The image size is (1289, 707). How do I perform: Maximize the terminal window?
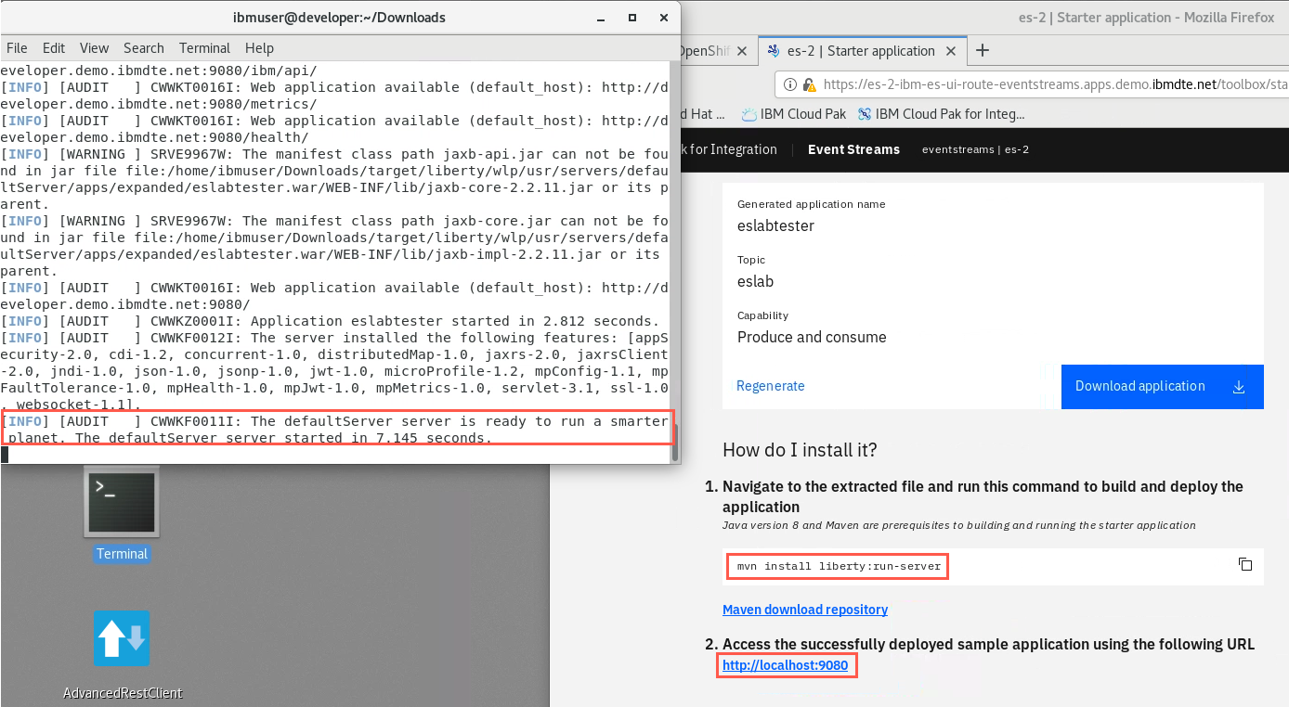tap(632, 18)
